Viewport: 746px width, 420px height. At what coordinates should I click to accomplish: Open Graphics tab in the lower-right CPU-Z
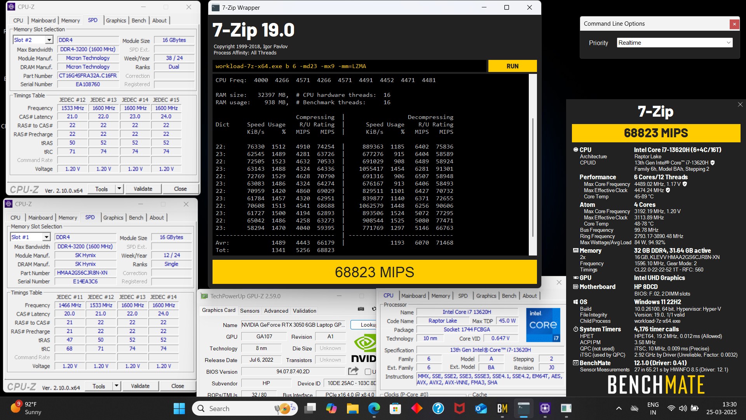[x=486, y=296]
